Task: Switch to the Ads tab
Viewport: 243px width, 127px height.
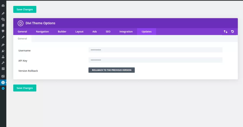Action: pyautogui.click(x=94, y=31)
